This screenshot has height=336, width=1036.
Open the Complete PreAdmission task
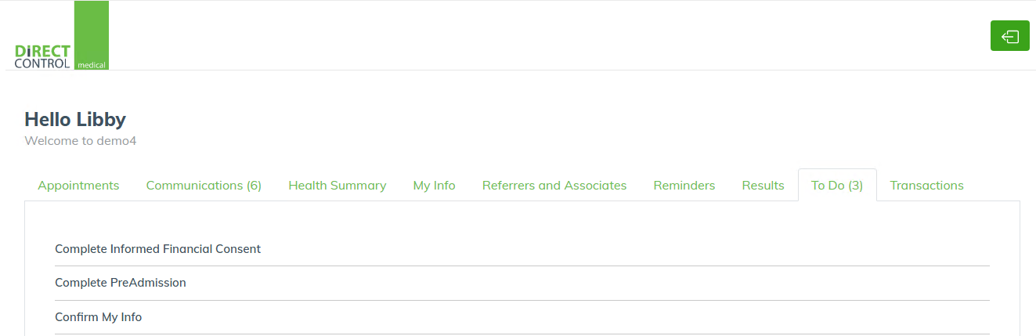click(x=121, y=283)
